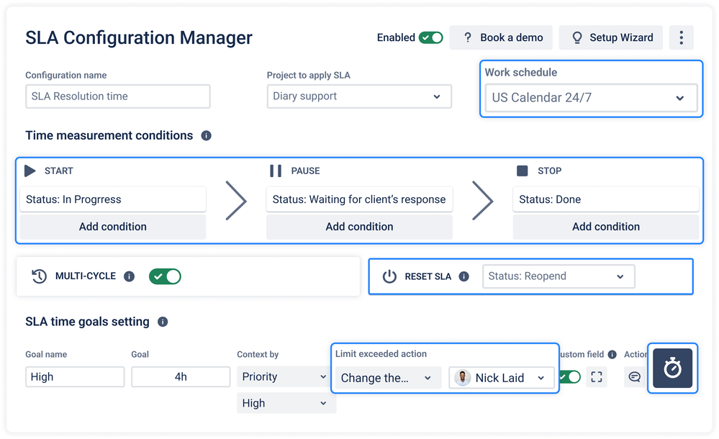Click the info icon next to Multi-cycle
Viewport: 719px width, 439px height.
click(130, 276)
